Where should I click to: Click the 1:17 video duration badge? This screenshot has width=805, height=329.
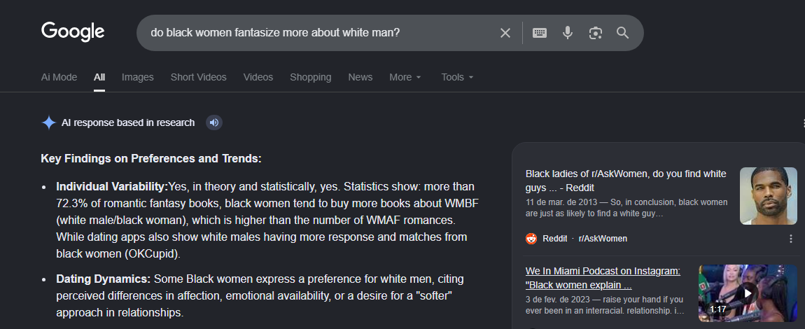click(x=718, y=309)
